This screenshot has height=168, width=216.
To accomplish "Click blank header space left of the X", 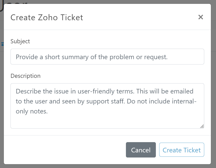I will [x=141, y=17].
